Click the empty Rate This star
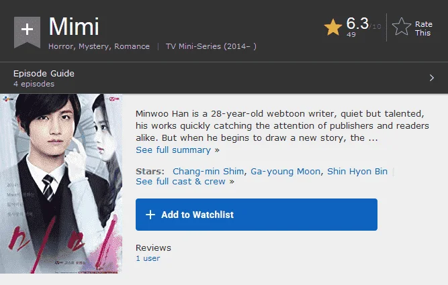 pyautogui.click(x=402, y=27)
